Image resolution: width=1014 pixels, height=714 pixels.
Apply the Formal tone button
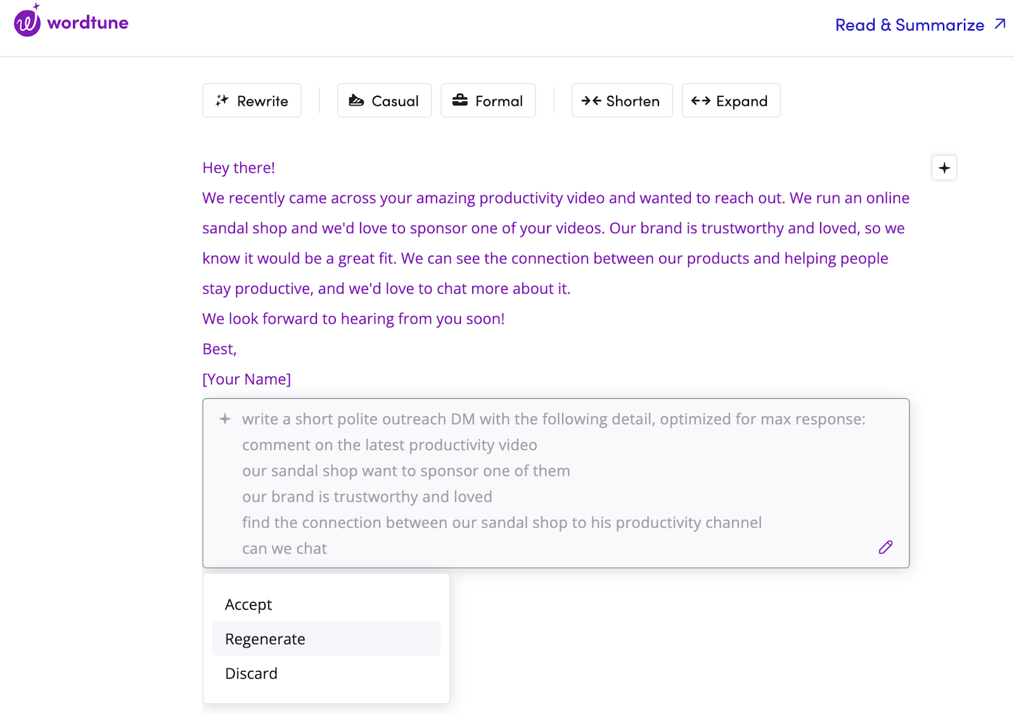tap(488, 101)
